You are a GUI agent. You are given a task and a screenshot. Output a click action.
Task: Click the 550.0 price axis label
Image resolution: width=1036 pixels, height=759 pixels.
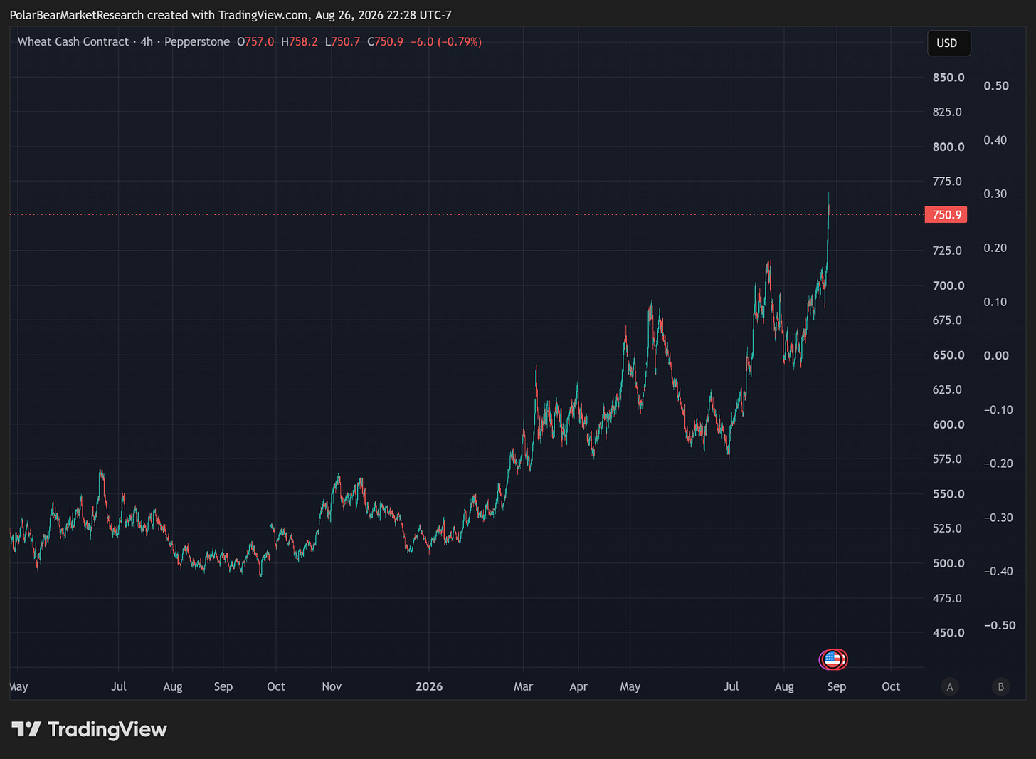(x=948, y=493)
